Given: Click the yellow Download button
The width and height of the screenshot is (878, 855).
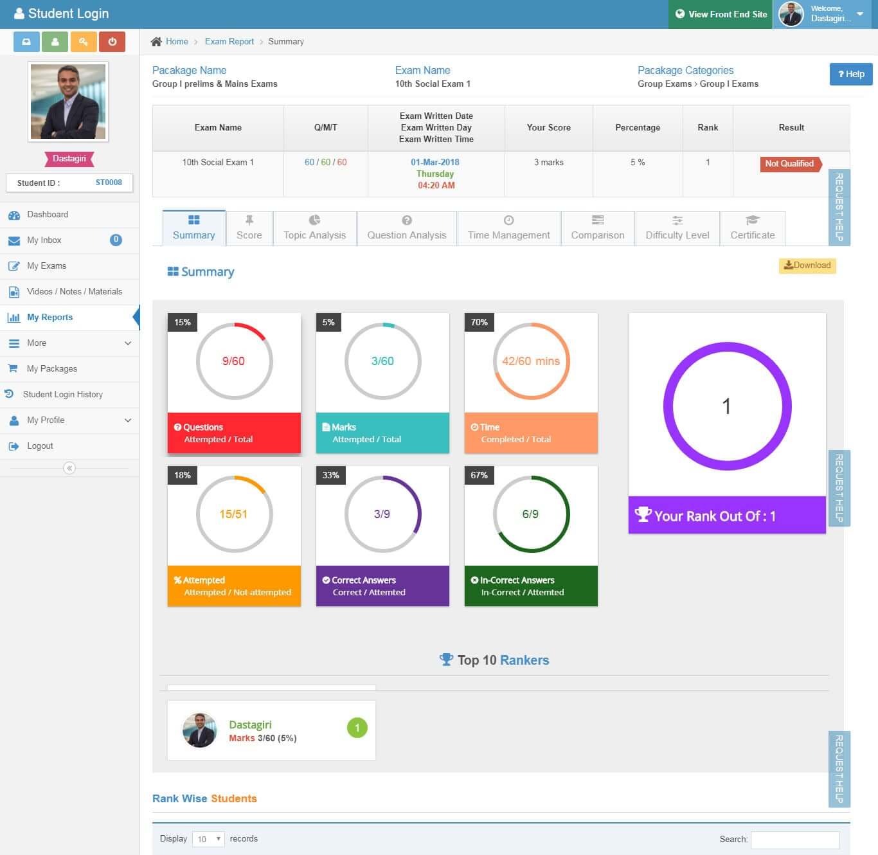Looking at the screenshot, I should coord(807,265).
